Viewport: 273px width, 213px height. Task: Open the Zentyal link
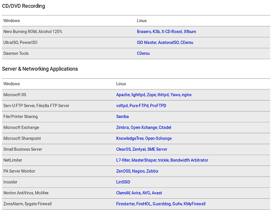pyautogui.click(x=139, y=149)
